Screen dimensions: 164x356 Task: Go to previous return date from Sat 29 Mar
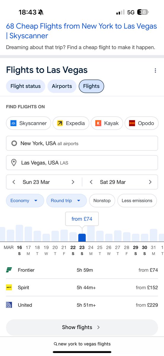coord(91,182)
